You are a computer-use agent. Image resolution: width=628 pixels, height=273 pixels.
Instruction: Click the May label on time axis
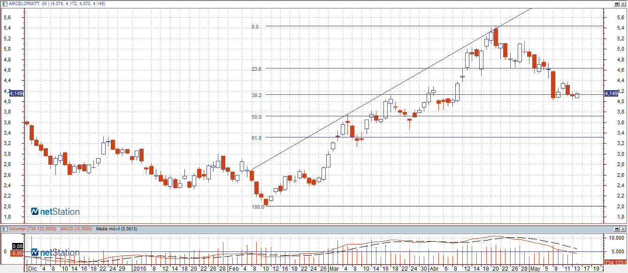click(x=535, y=269)
